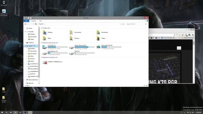203x114 pixels.
Task: Open the Desktop folder in Folders group
Action: coord(47,32)
